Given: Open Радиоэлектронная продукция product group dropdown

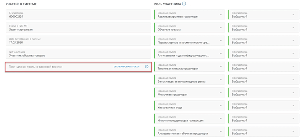Looking at the screenshot, I should [190, 14].
